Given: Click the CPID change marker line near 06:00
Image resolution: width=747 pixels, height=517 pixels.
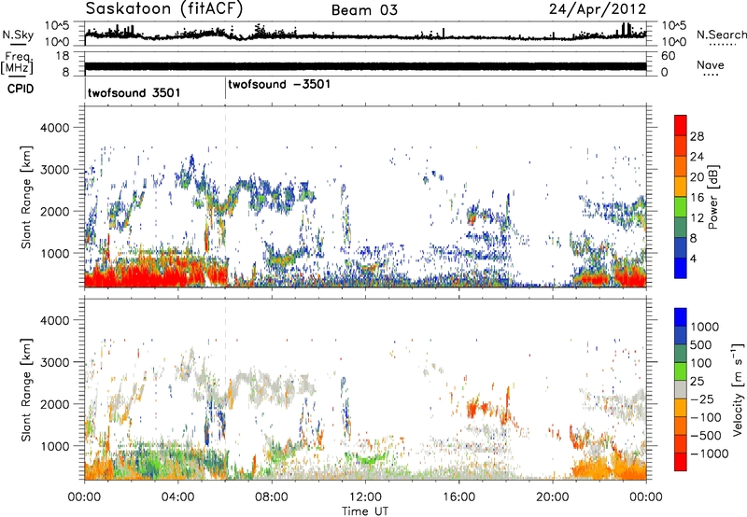Looking at the screenshot, I should point(225,89).
